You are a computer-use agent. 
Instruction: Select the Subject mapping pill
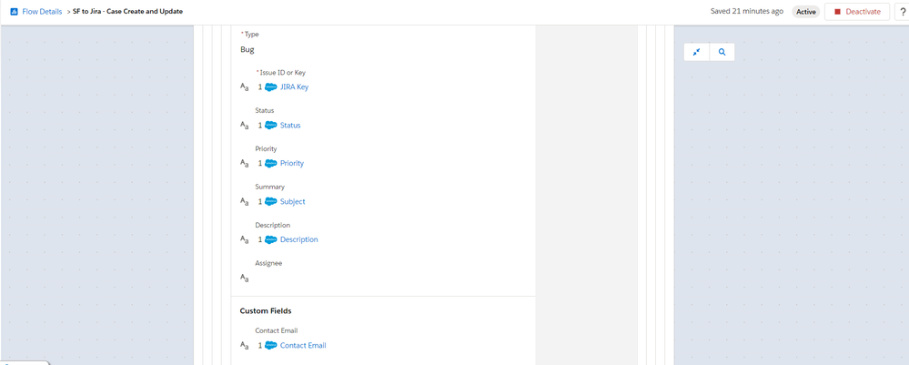coord(282,201)
